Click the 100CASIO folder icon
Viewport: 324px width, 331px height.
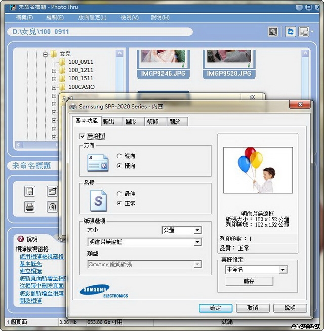62,87
